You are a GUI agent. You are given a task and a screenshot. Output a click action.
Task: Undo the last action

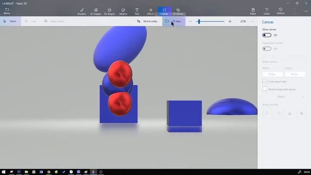[267, 11]
